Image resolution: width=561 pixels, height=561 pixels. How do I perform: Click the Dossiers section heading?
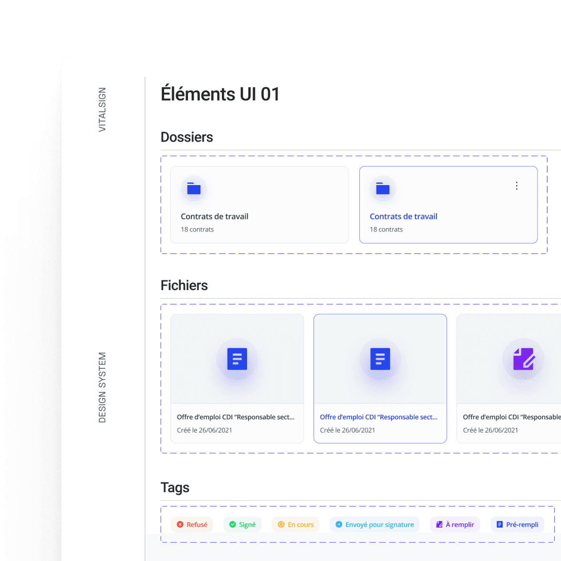tap(187, 137)
